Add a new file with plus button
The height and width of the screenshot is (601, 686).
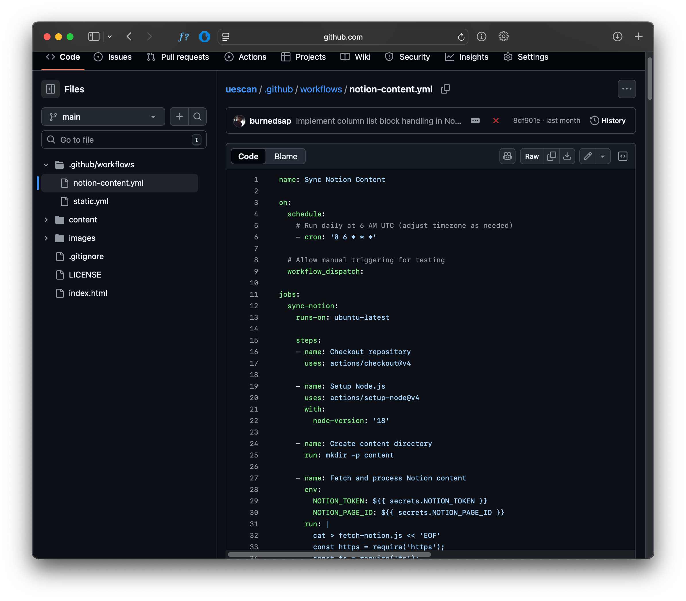pos(179,117)
